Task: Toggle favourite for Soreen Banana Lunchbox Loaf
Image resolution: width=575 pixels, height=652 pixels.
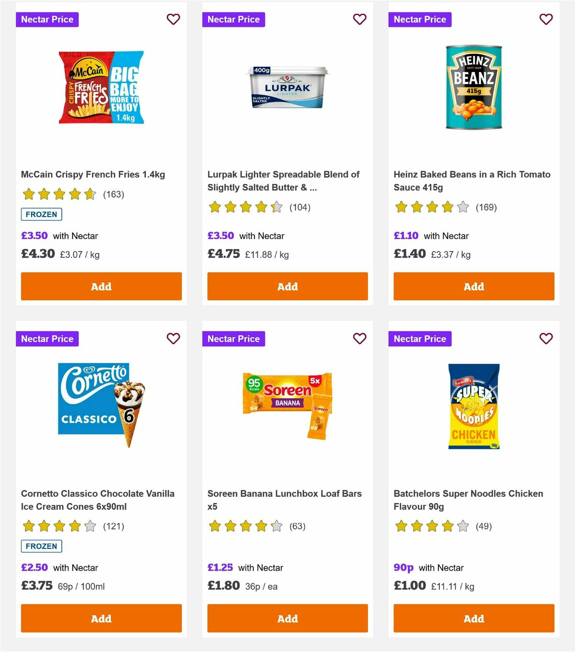Action: pyautogui.click(x=359, y=339)
